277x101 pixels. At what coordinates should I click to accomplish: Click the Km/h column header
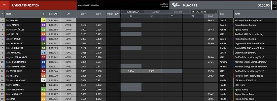click(x=211, y=16)
